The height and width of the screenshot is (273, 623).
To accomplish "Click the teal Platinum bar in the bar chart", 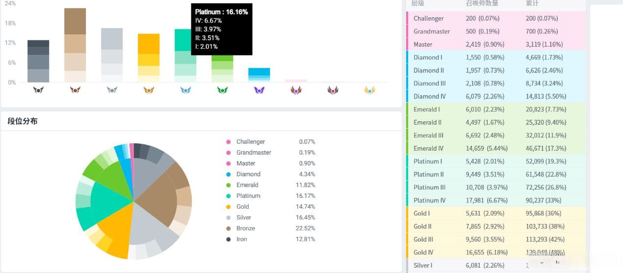I will point(185,55).
